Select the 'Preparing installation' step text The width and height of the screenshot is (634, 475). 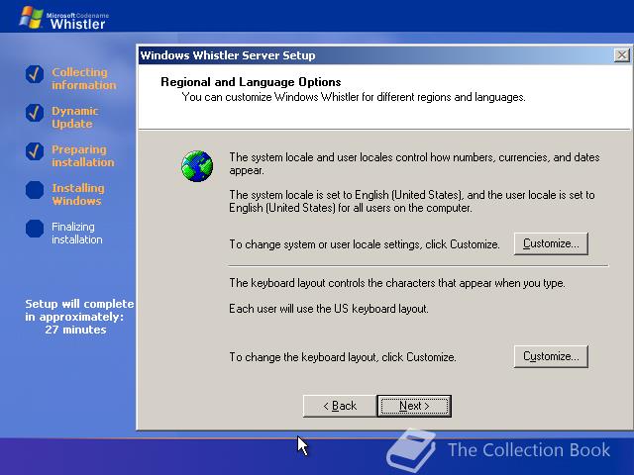pos(83,156)
